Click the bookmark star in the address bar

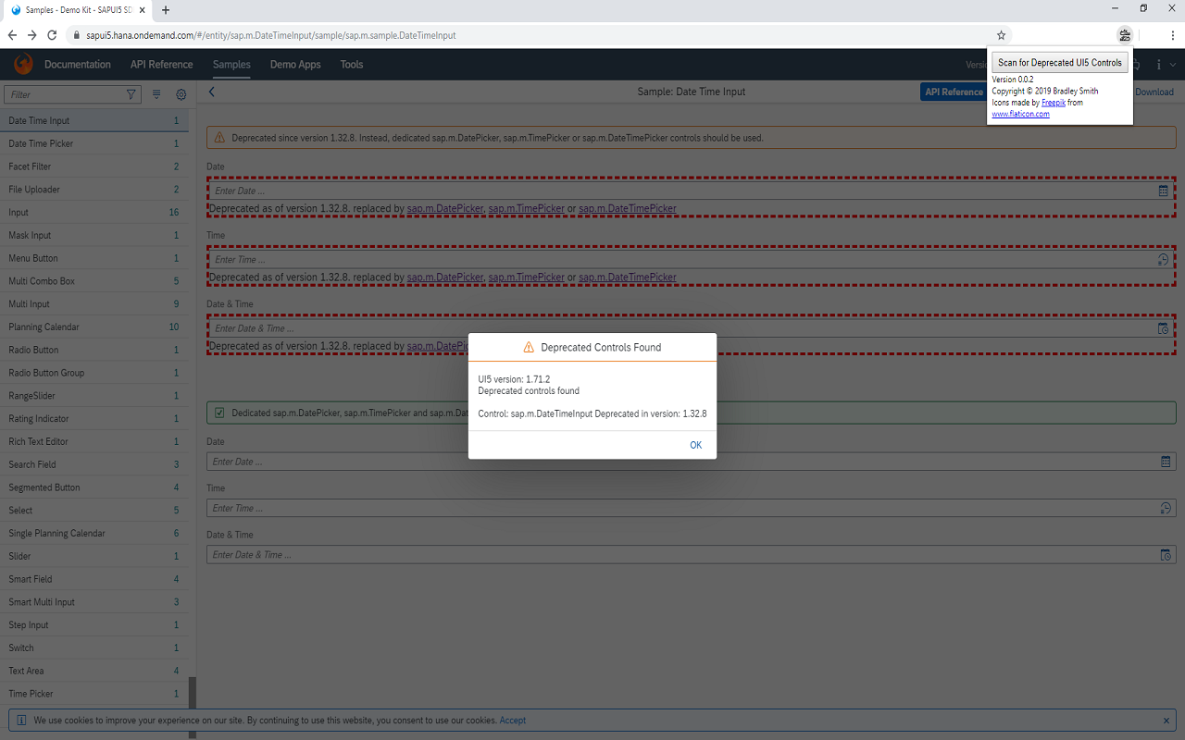[1001, 35]
